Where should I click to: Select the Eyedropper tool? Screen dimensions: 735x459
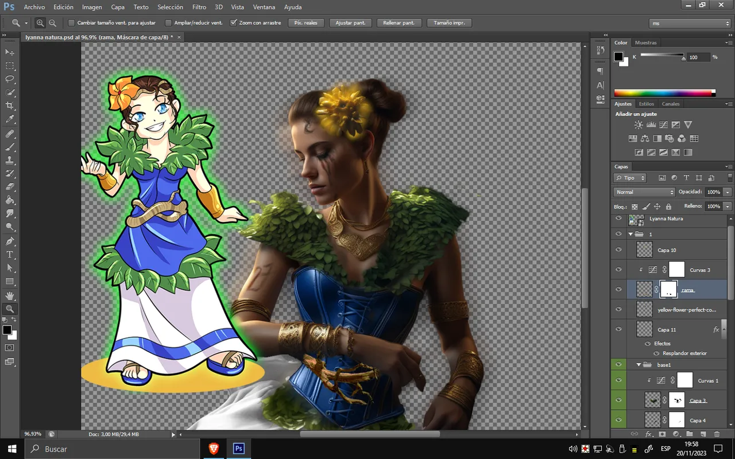10,120
